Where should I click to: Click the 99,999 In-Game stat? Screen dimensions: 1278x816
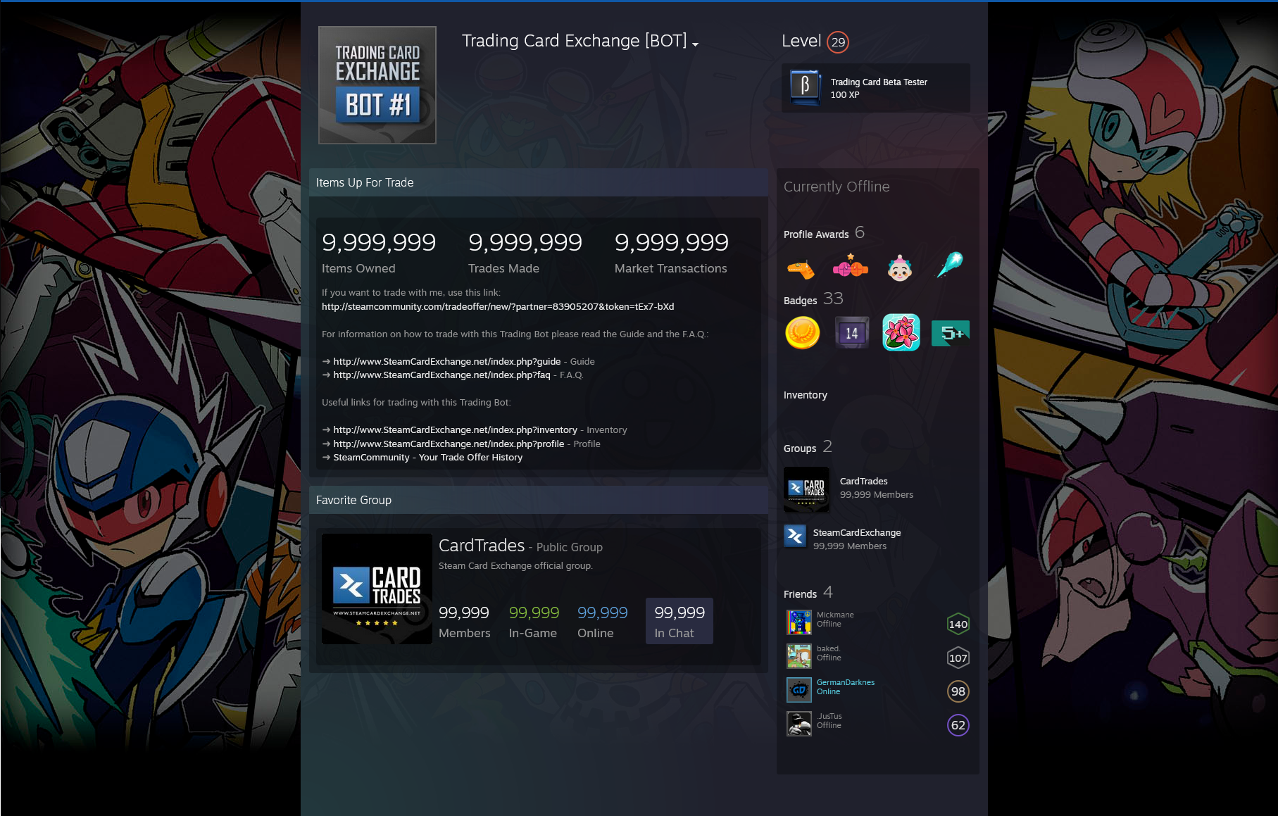(534, 622)
